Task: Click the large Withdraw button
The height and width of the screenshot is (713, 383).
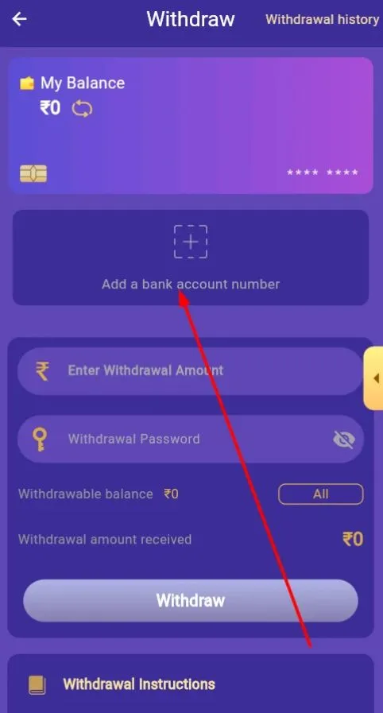Action: (191, 600)
